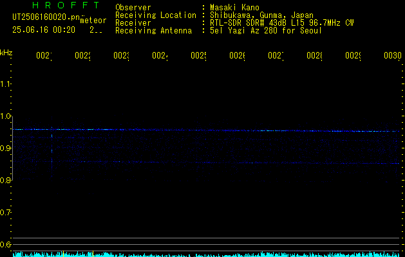The height and width of the screenshot is (257, 405).
Task: Click the 0.7 kHz axis tick label
Action: pyautogui.click(x=5, y=212)
